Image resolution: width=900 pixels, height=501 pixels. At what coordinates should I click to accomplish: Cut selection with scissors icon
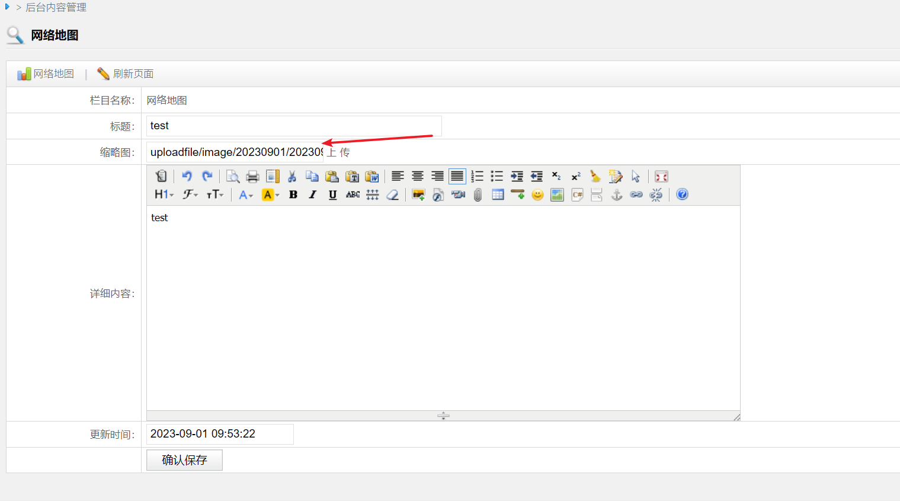292,176
